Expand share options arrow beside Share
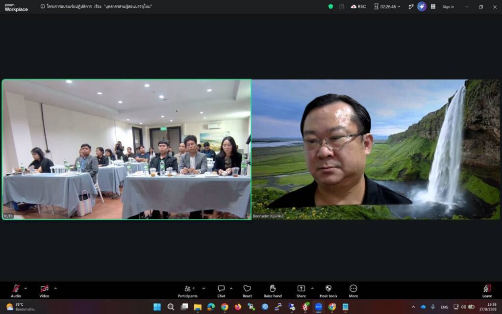The image size is (502, 314). point(312,288)
